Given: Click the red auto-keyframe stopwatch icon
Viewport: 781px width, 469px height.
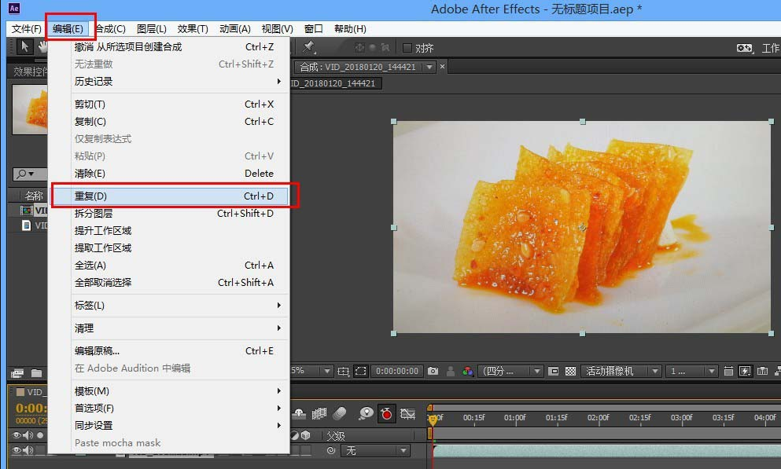Looking at the screenshot, I should [x=386, y=413].
